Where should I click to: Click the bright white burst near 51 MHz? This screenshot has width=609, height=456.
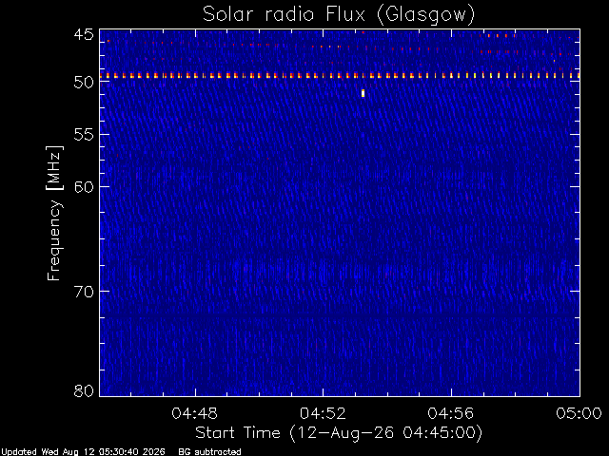click(x=363, y=93)
